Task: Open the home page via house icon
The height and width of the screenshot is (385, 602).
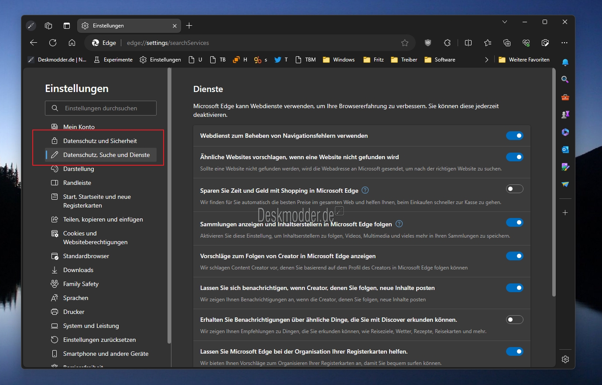Action: tap(72, 43)
